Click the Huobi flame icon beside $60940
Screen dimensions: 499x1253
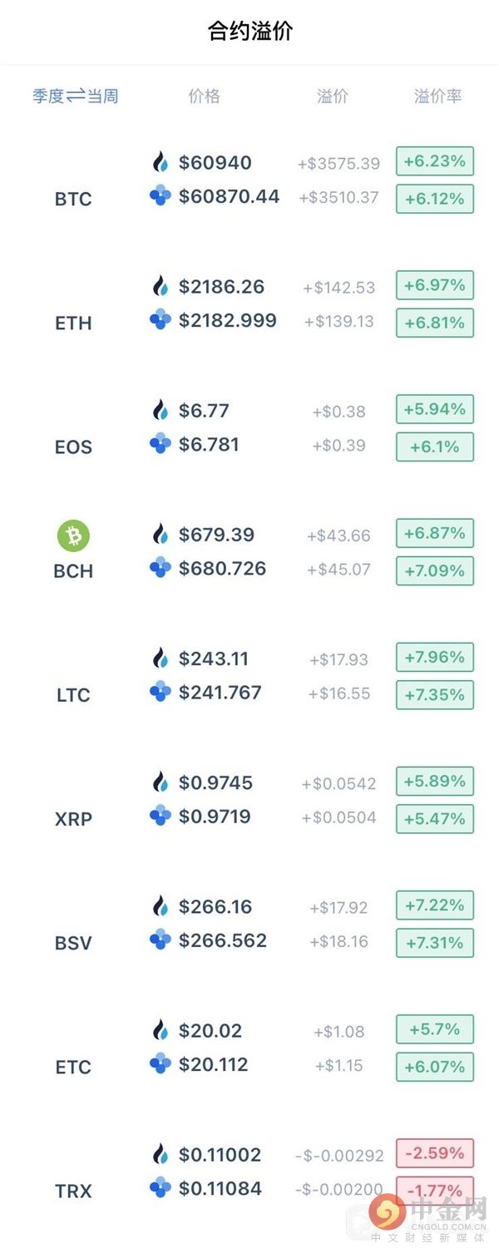point(161,162)
